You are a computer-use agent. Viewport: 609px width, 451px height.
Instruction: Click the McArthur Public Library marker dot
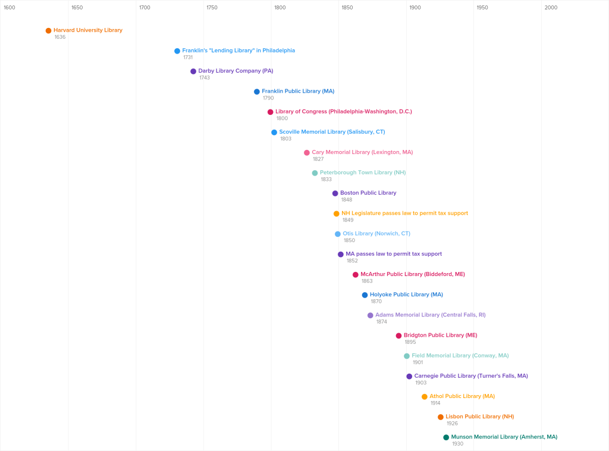[356, 275]
